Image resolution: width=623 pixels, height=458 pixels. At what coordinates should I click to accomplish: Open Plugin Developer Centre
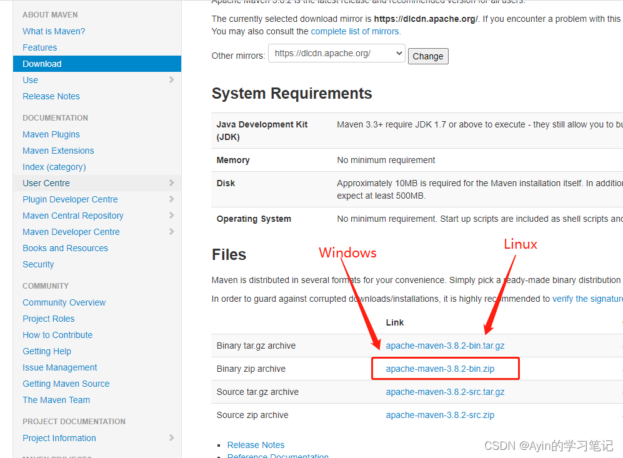[70, 199]
